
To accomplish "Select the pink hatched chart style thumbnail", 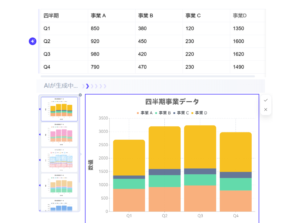I will tap(59, 135).
